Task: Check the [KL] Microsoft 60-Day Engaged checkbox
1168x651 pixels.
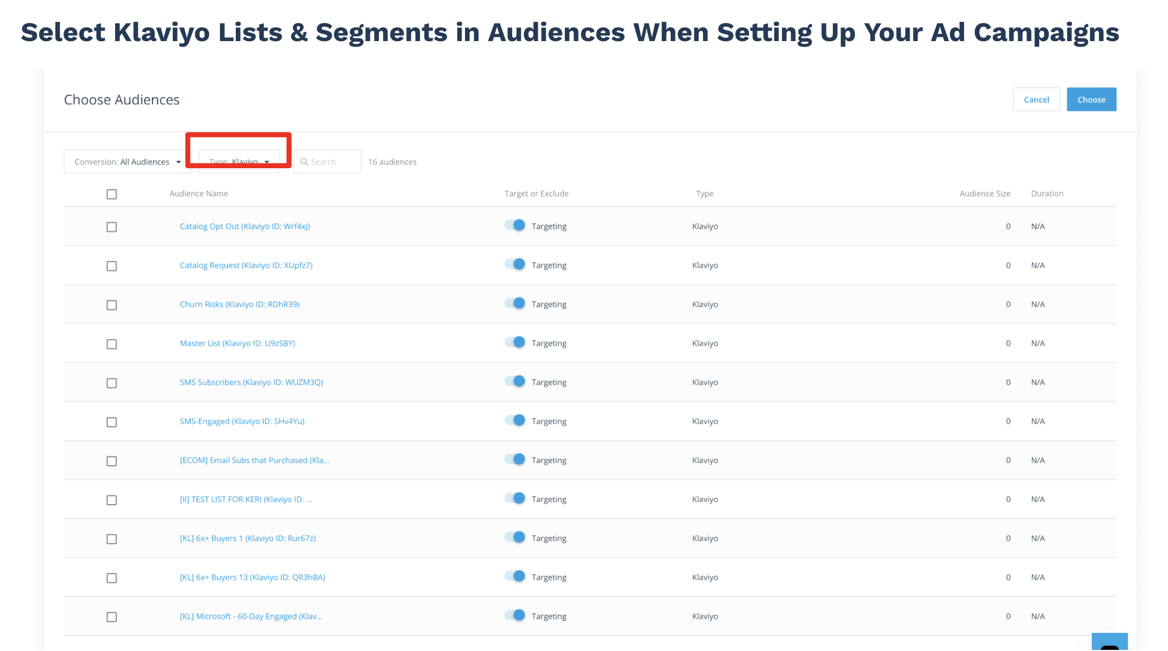Action: point(112,616)
